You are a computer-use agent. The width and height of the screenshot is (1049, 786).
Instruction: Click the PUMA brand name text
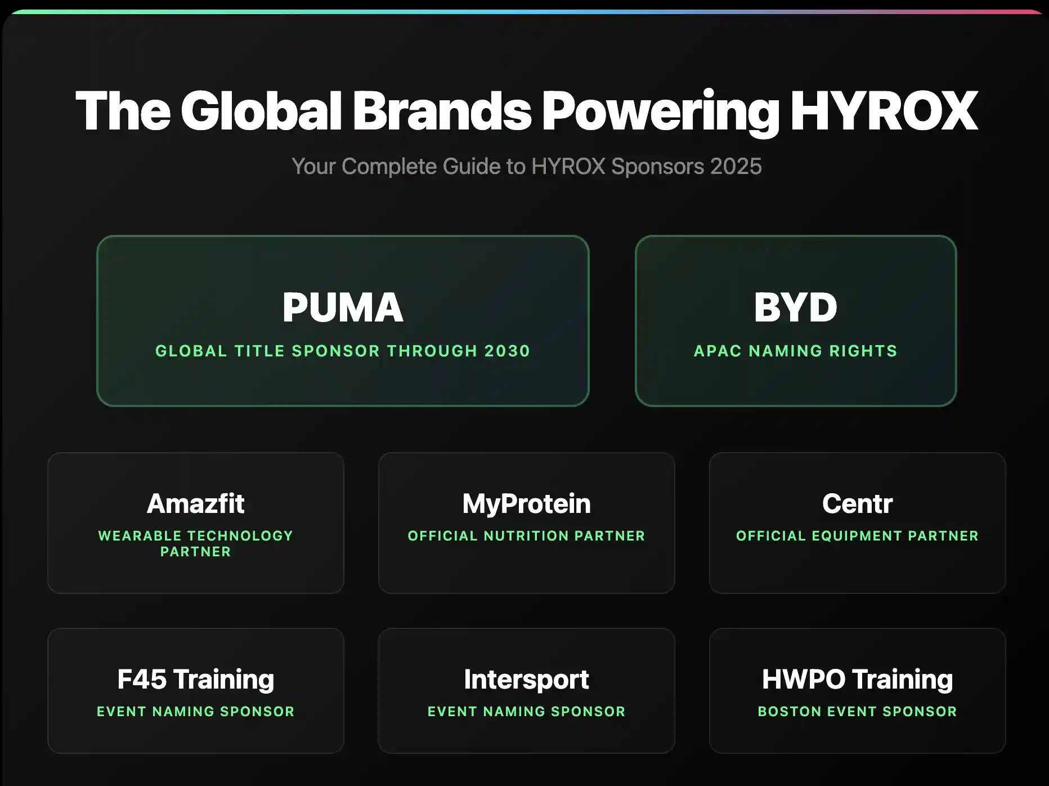point(342,307)
